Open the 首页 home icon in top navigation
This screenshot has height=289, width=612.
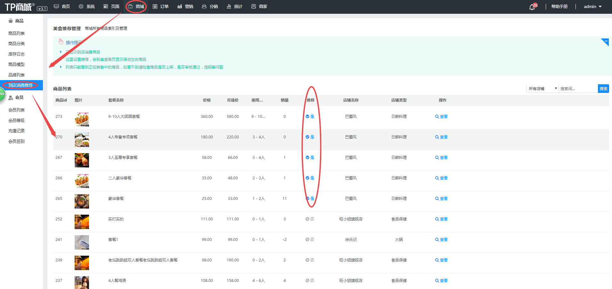(61, 6)
